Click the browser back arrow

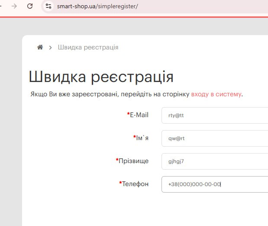2,6
